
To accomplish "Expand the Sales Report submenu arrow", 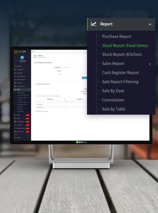I will (x=150, y=64).
